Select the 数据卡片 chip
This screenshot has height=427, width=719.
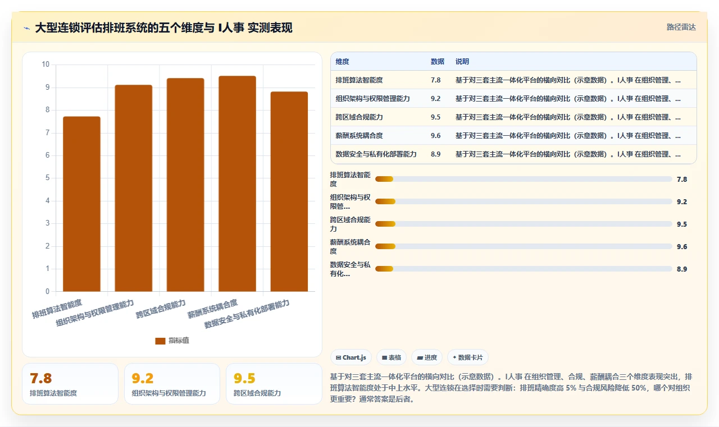pyautogui.click(x=468, y=357)
